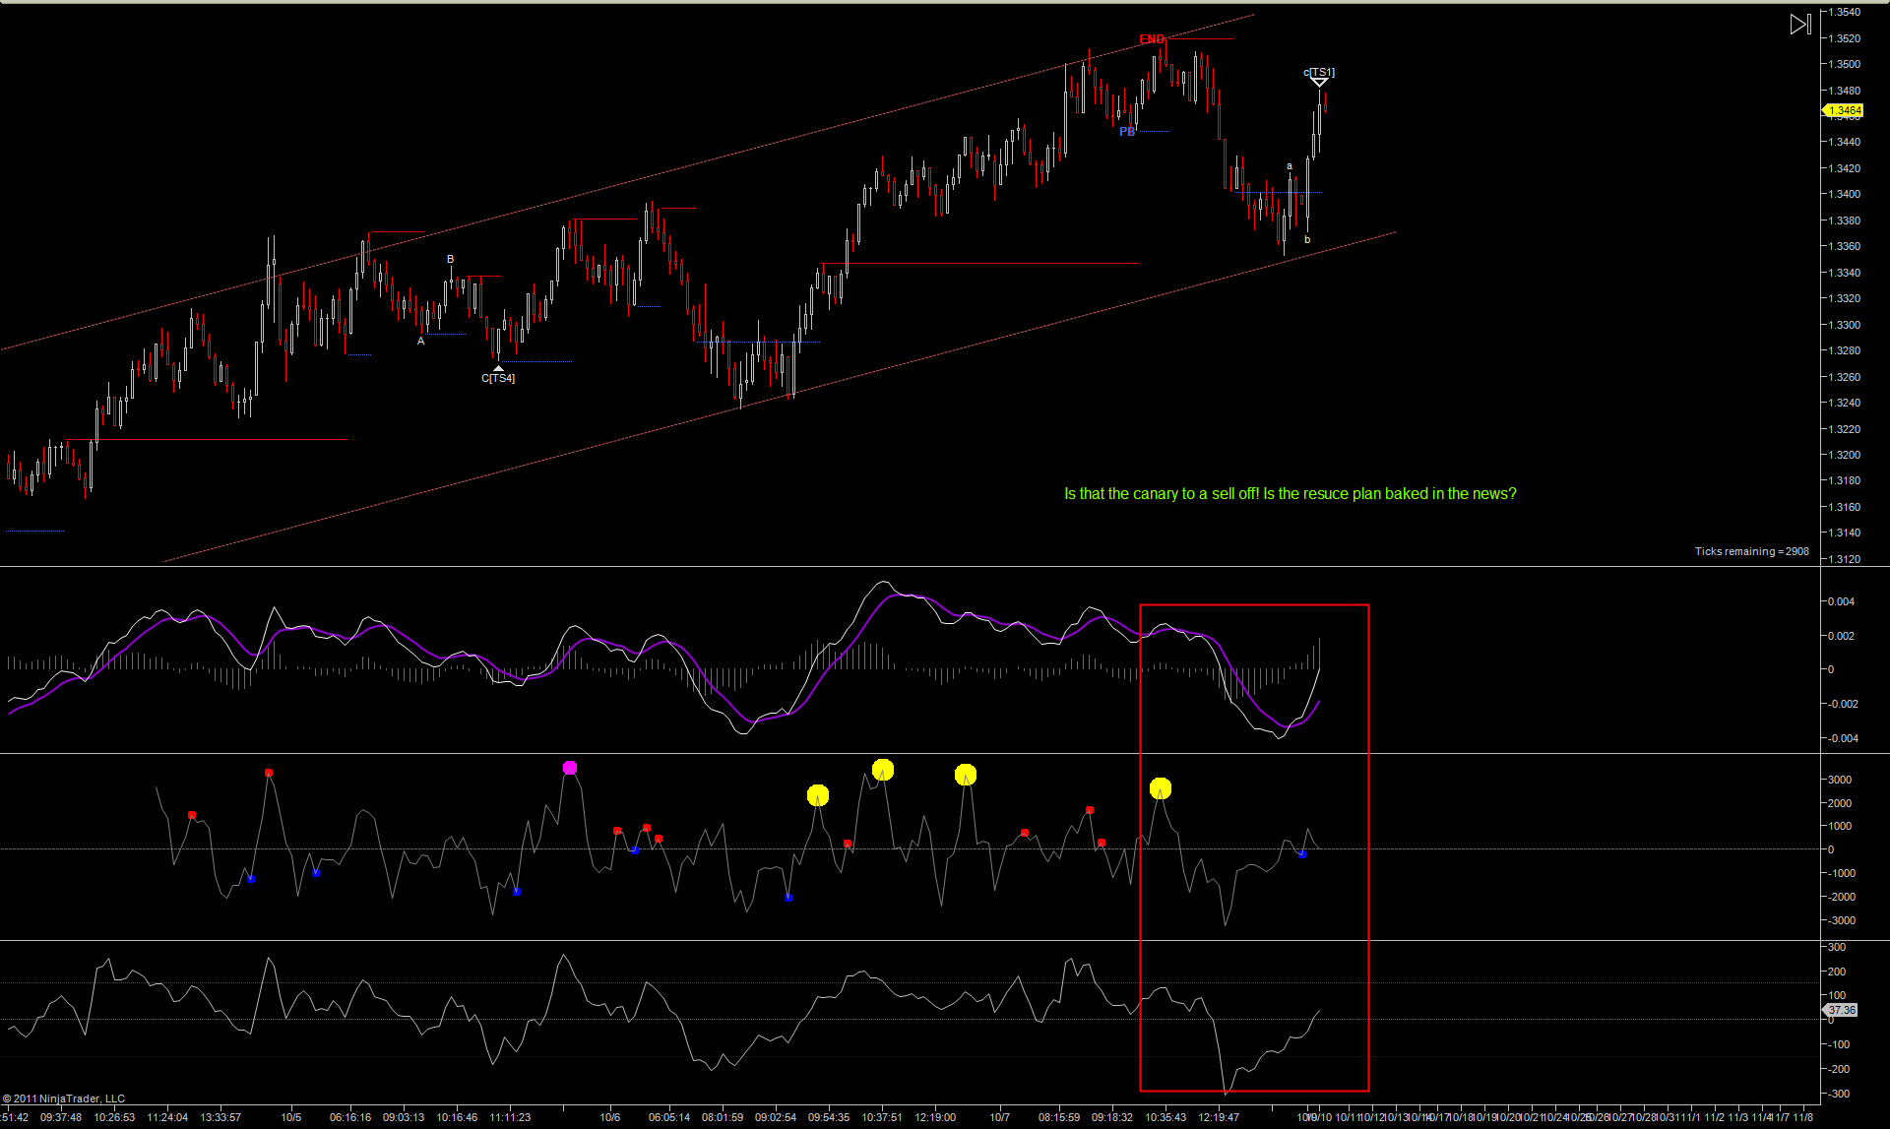Click the 0.004 MACD axis label
Viewport: 1890px width, 1129px height.
click(x=1842, y=601)
